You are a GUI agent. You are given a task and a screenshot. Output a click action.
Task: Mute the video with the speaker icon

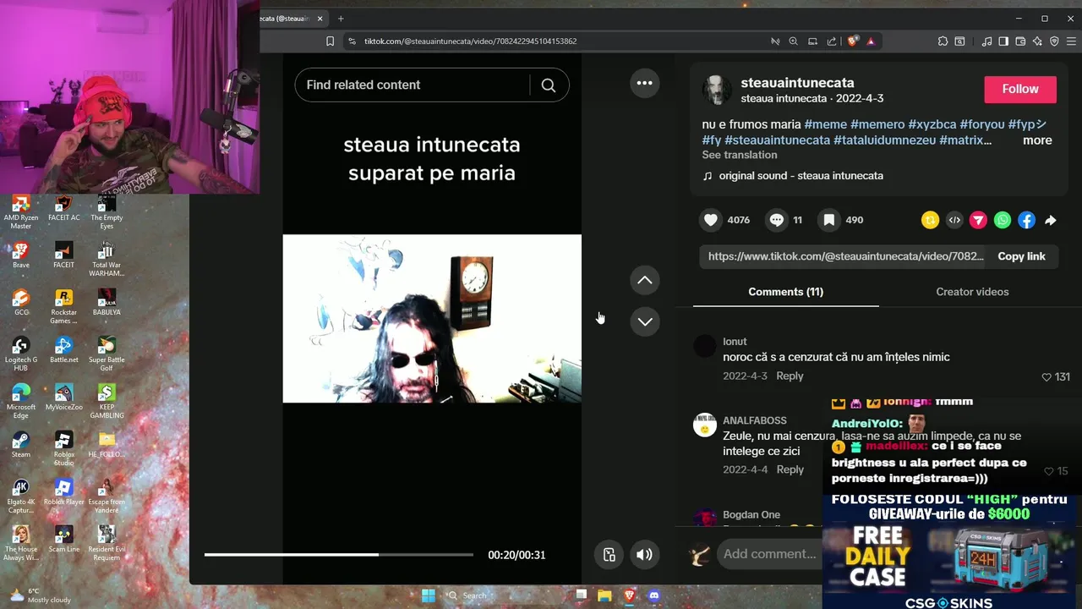tap(644, 555)
